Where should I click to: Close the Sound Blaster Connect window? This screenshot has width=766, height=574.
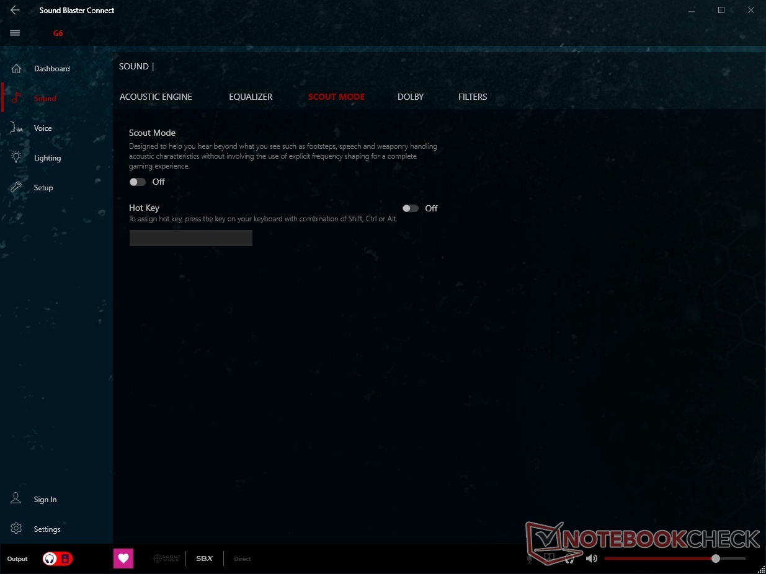pyautogui.click(x=750, y=10)
